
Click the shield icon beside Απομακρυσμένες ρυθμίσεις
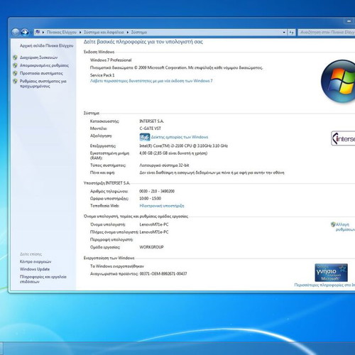[15, 65]
